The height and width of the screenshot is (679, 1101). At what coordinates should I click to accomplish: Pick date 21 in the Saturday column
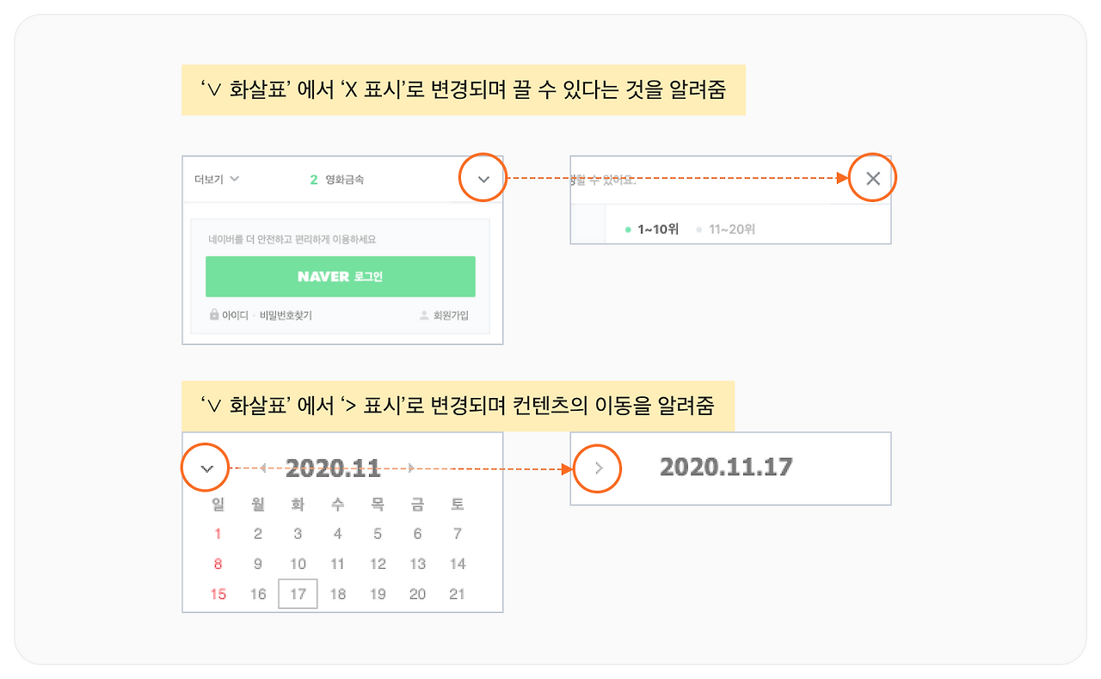(x=458, y=594)
